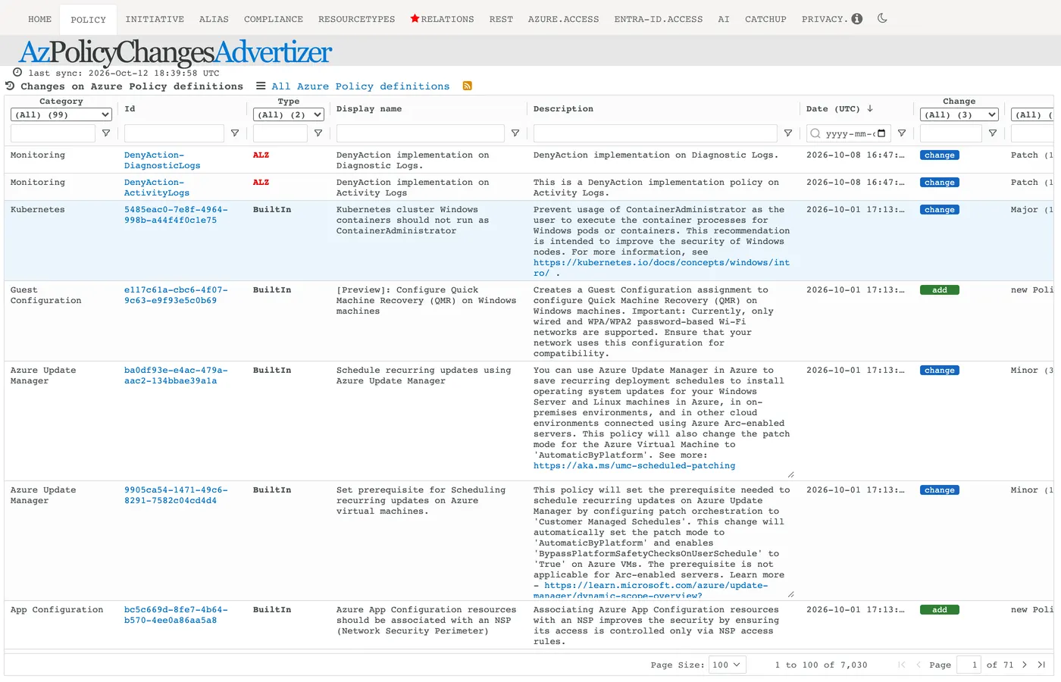Open the DenyAction-DiagnosticLogs policy link
Image resolution: width=1061 pixels, height=682 pixels.
tap(162, 160)
